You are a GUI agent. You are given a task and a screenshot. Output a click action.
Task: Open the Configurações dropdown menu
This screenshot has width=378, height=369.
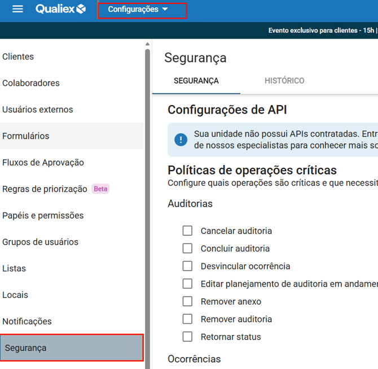tap(138, 10)
